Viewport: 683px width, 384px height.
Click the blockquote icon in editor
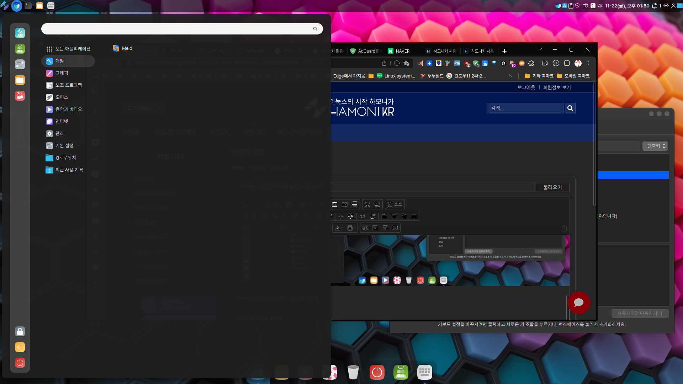click(x=362, y=216)
